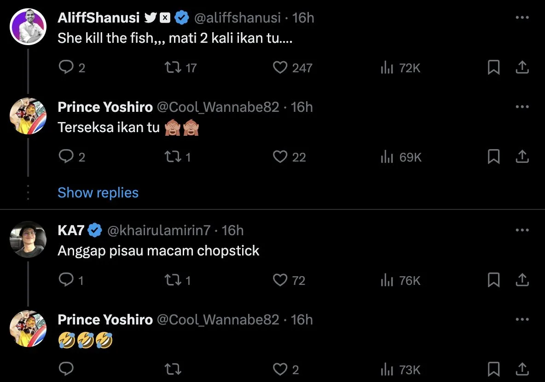Like the tweet with 247 likes
545x382 pixels.
coord(280,68)
